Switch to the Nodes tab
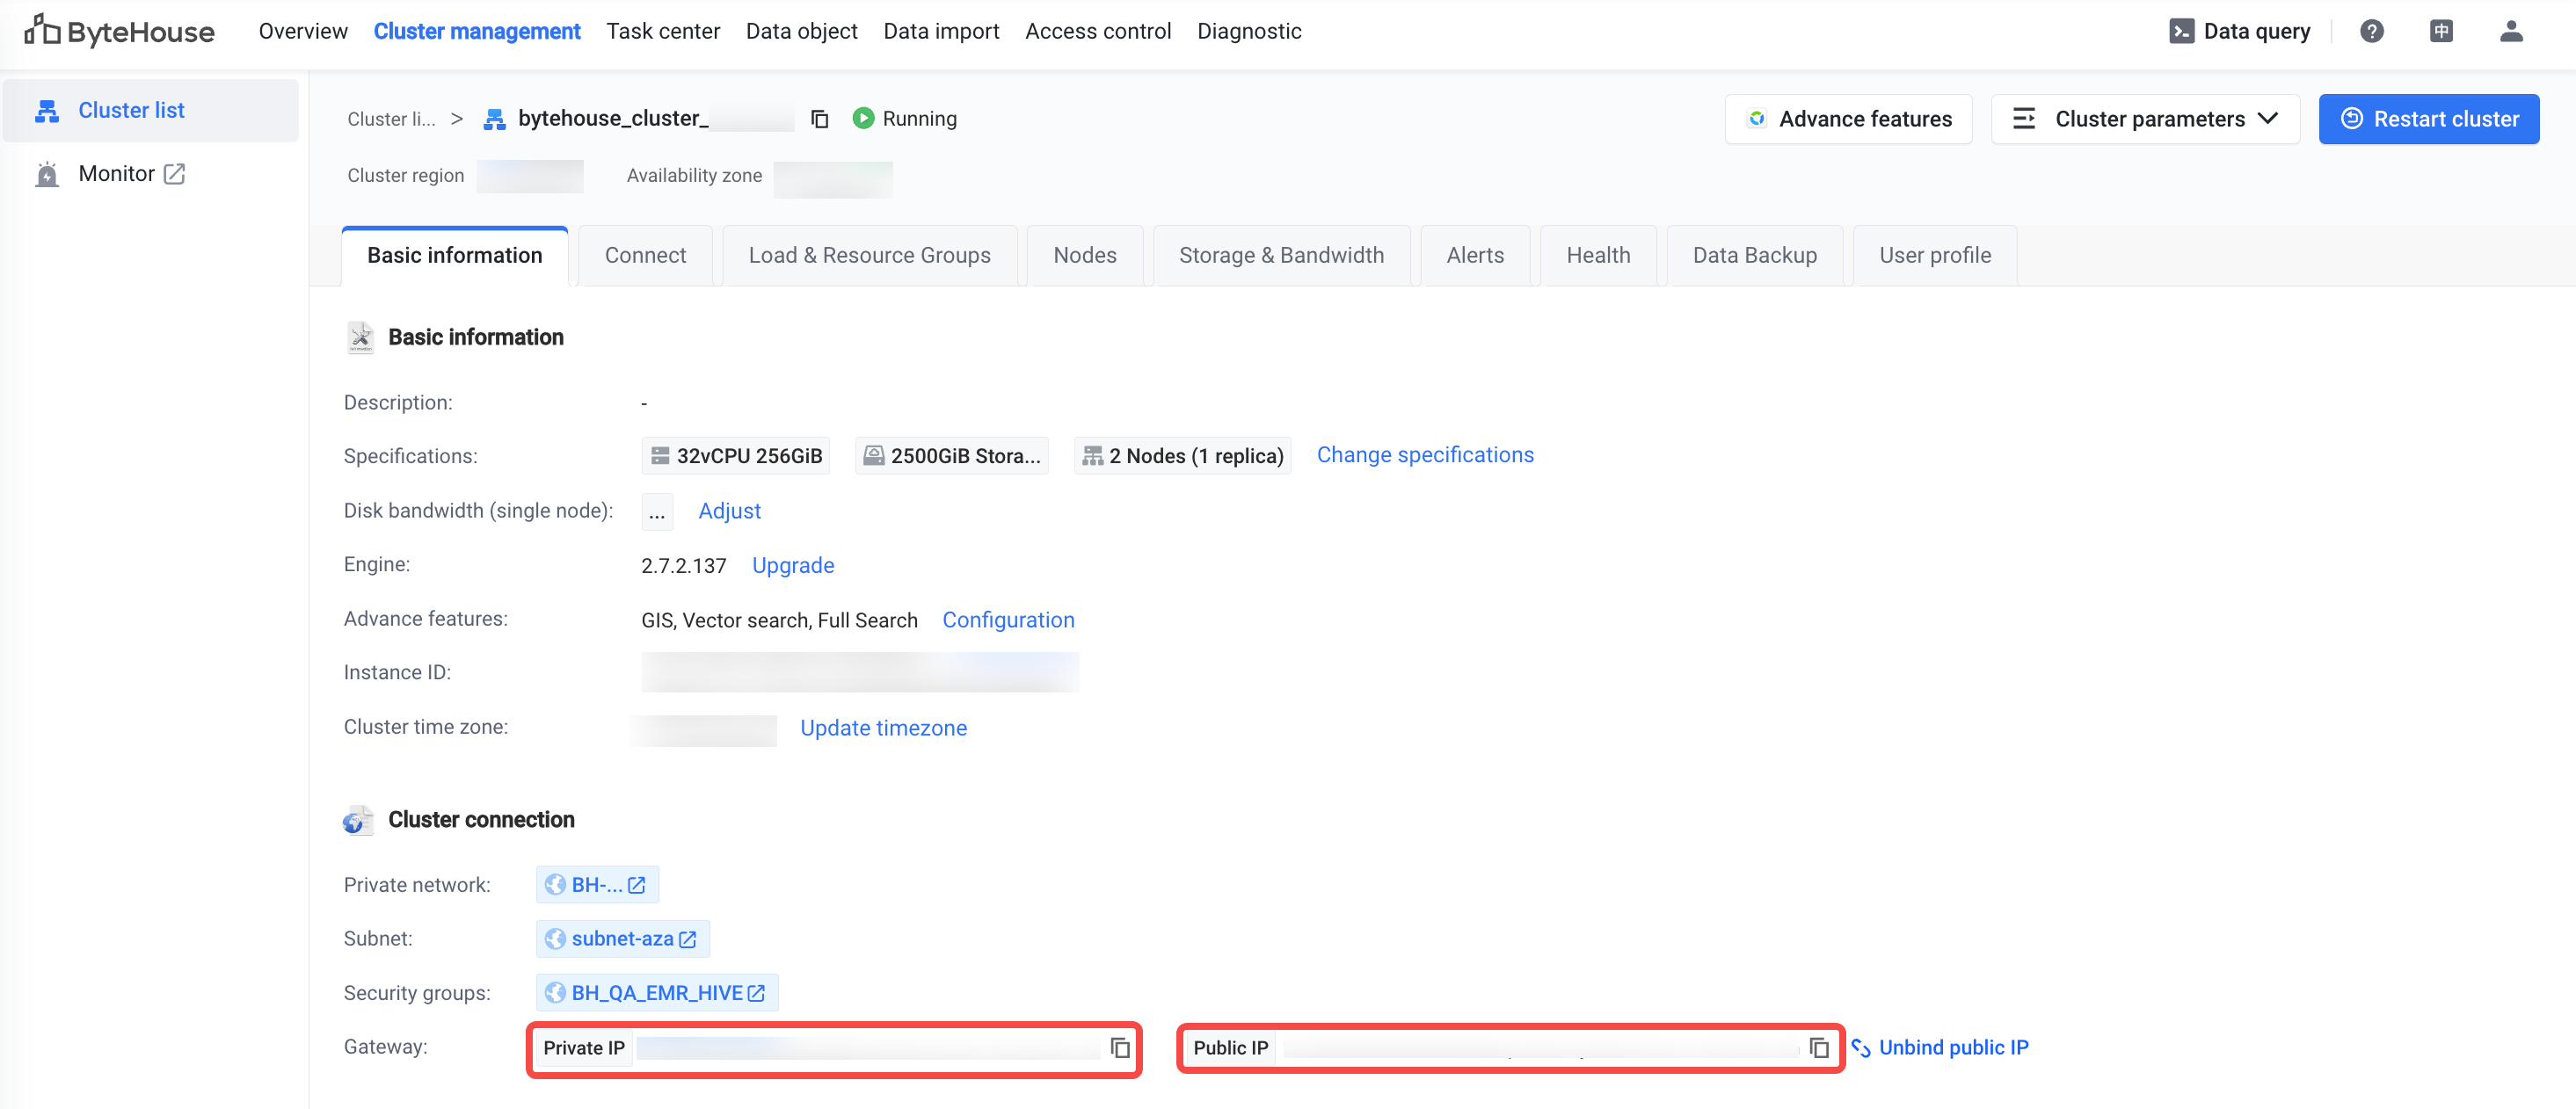Viewport: 2576px width, 1109px height. coord(1084,255)
